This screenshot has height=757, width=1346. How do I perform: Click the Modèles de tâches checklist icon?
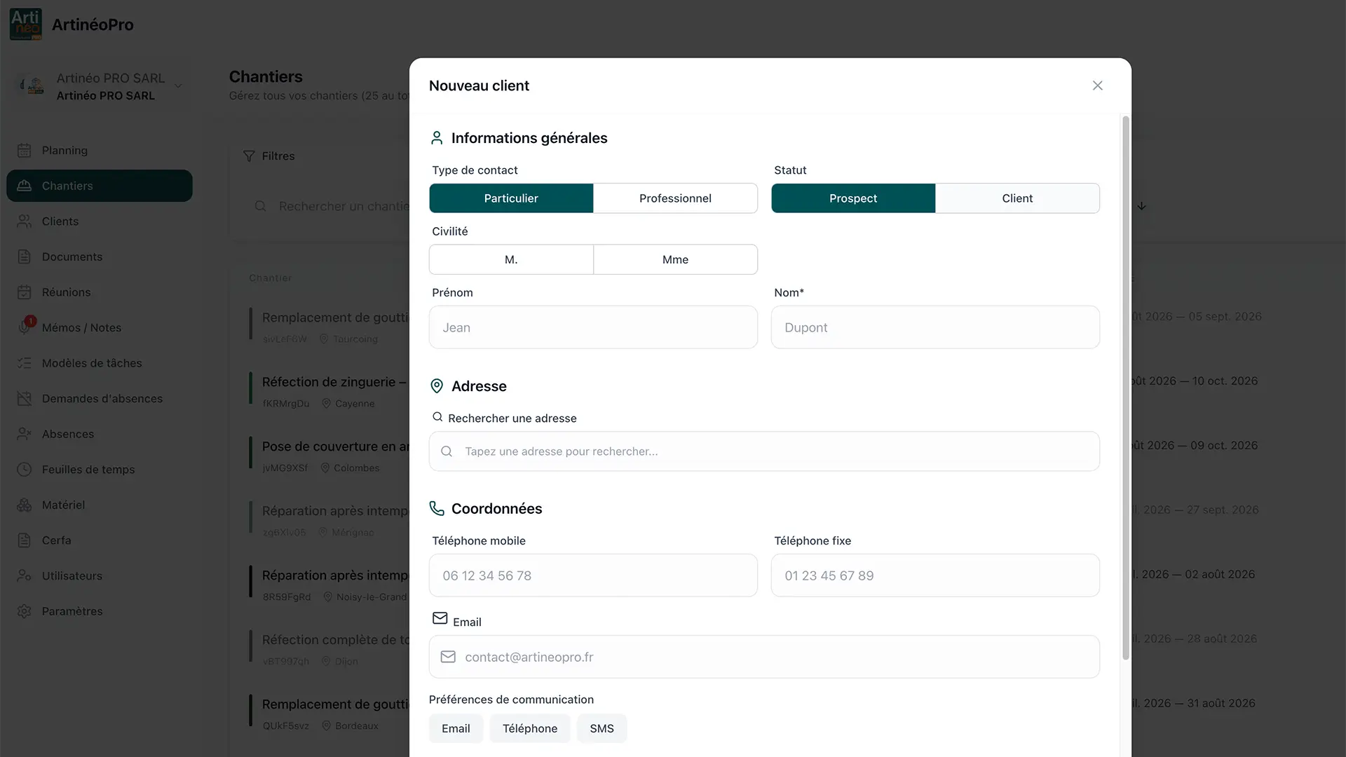point(25,363)
